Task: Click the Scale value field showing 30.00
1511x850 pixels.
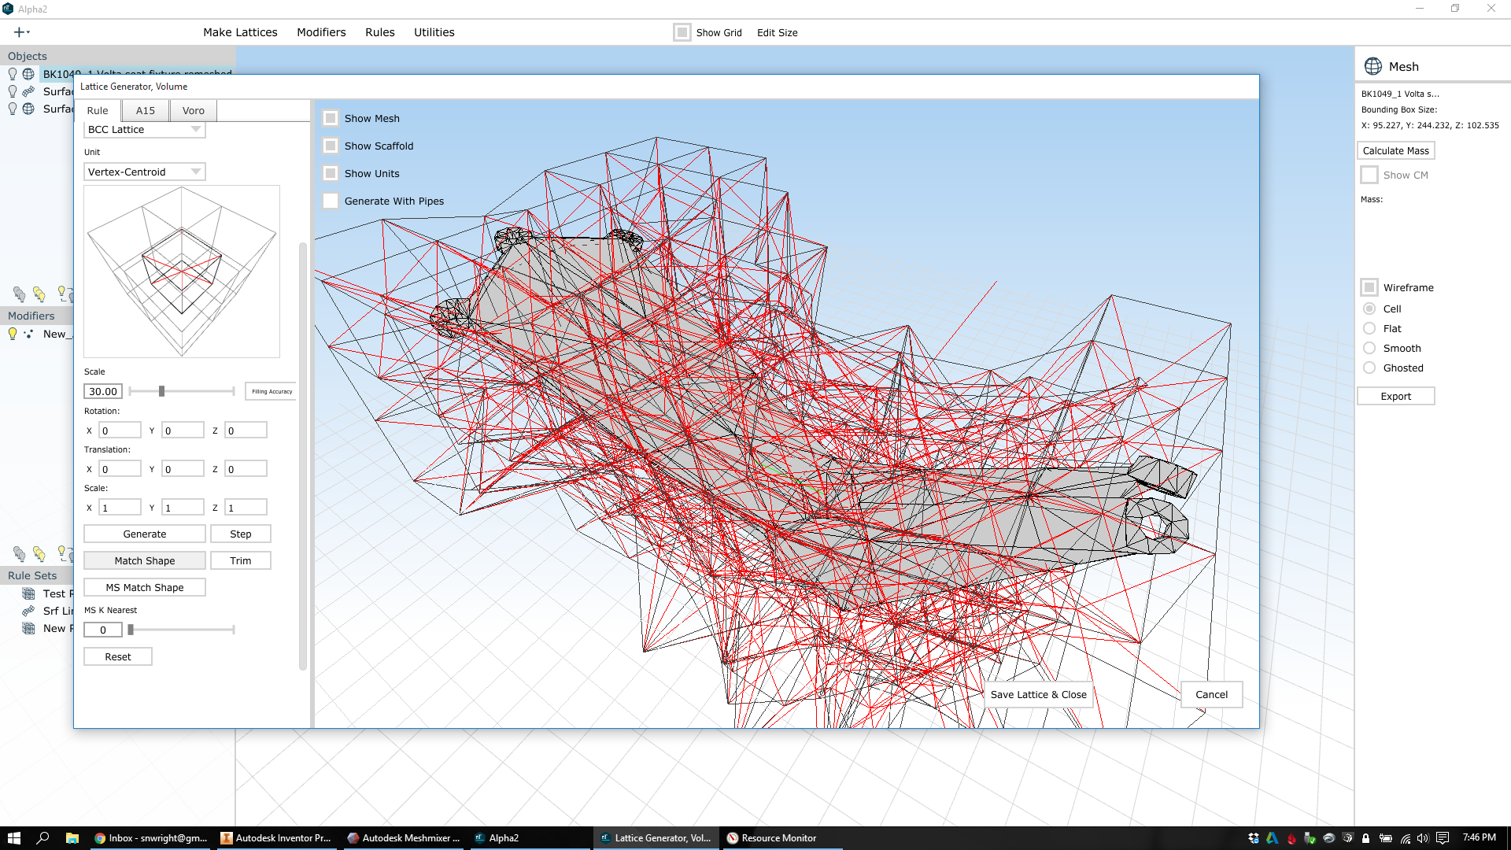Action: [103, 391]
